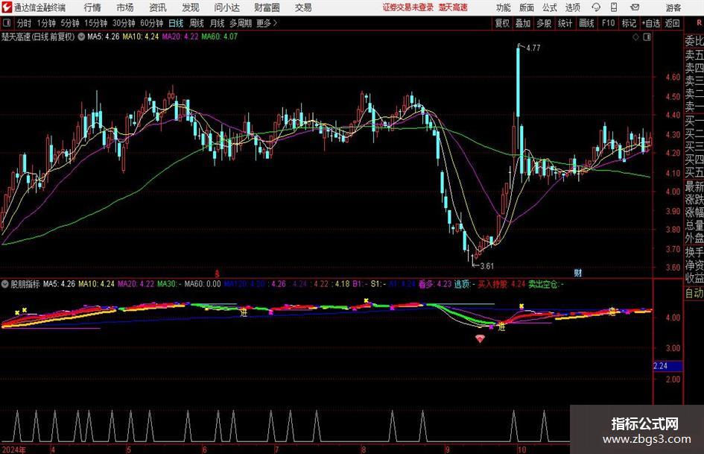Click the MA60: 4.07 green label

tap(220, 37)
